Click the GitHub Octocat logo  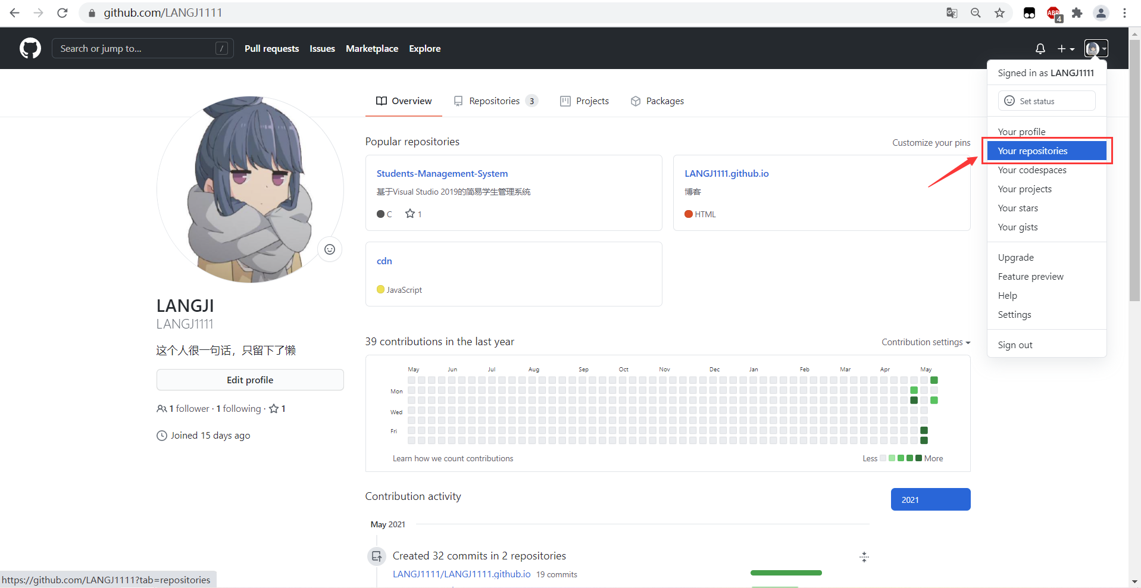click(30, 48)
